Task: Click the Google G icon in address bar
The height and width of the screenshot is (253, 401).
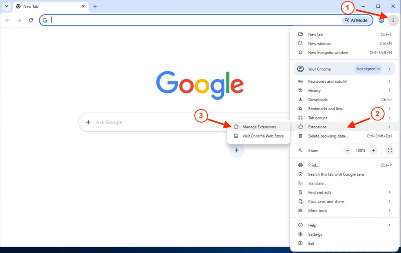Action: click(45, 20)
